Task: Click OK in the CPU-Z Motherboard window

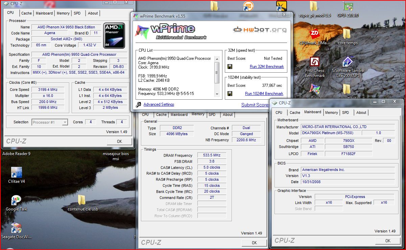Action: coord(388,241)
